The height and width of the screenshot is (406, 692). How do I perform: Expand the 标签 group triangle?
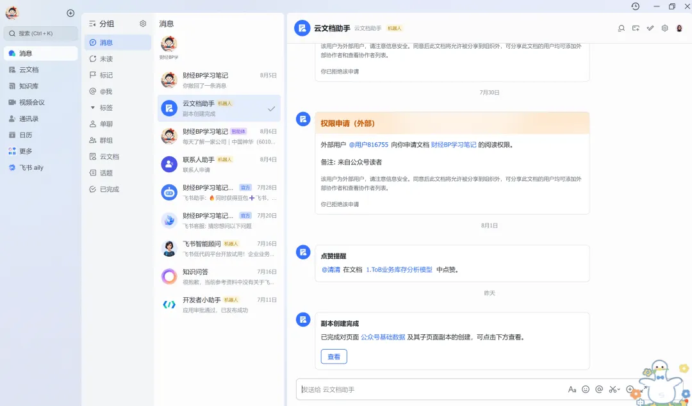pos(93,108)
